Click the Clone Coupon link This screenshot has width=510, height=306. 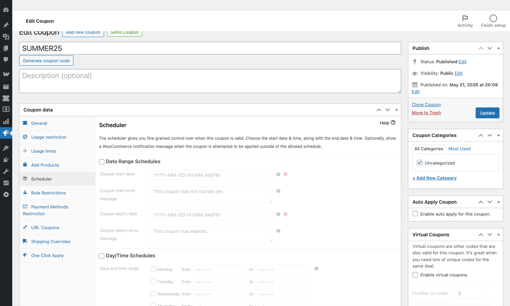pos(426,104)
